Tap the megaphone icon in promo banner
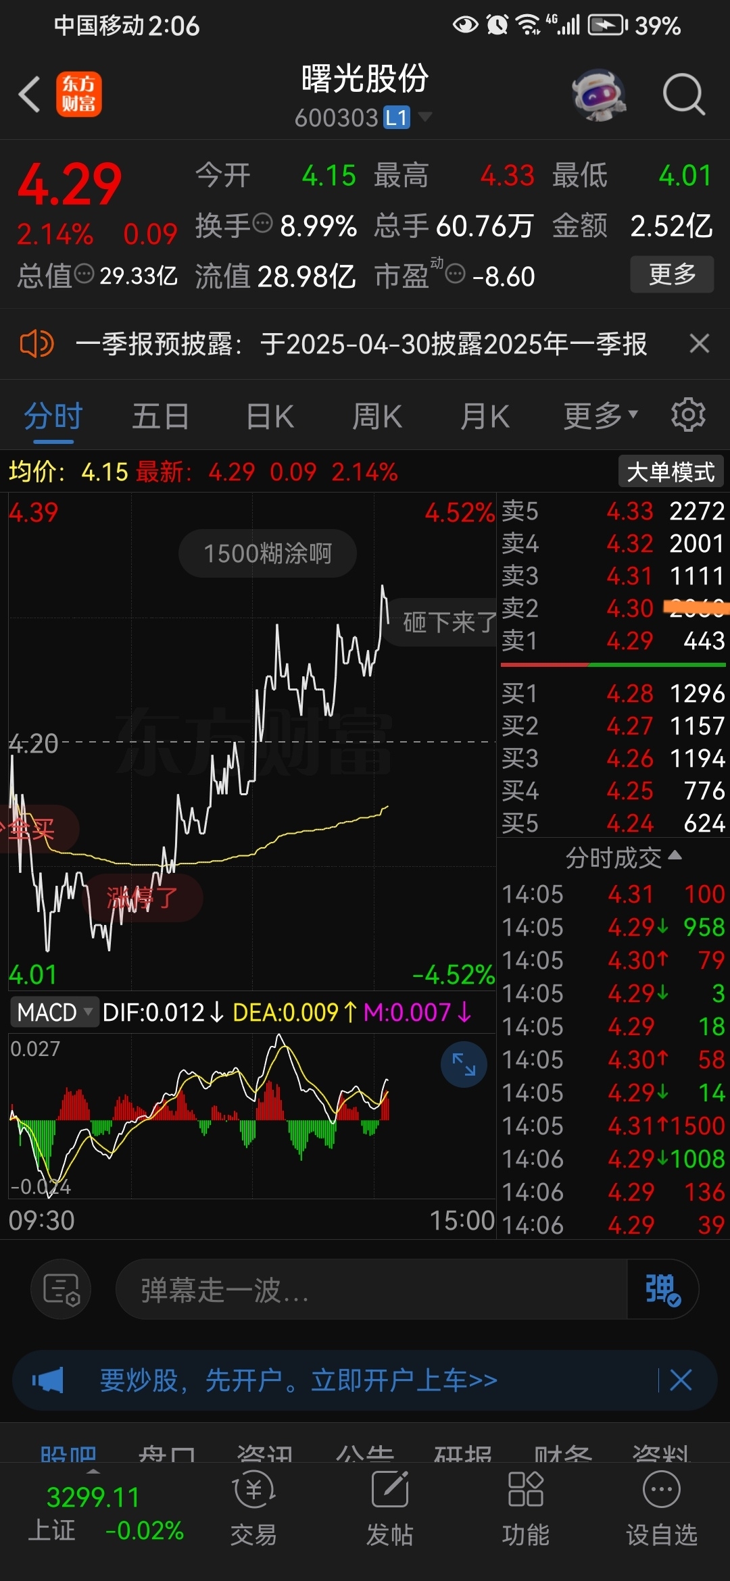The image size is (730, 1581). (x=47, y=1380)
